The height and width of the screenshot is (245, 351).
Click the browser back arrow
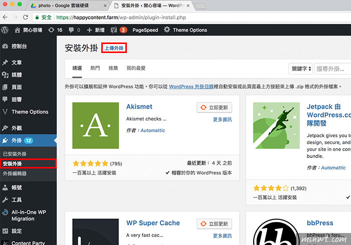point(5,17)
